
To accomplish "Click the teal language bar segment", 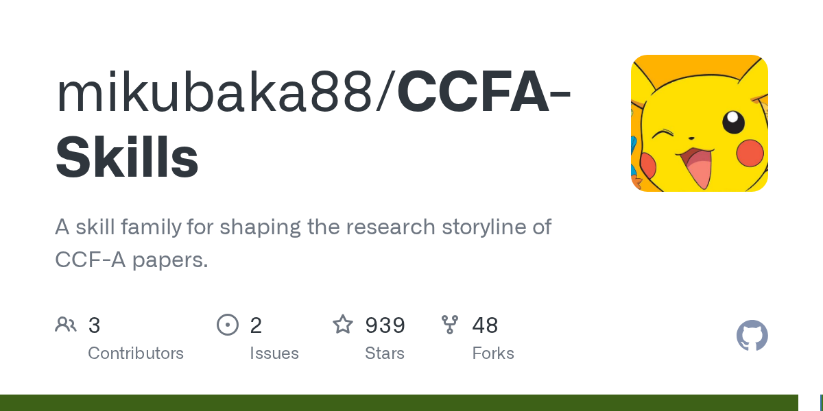I will click(822, 403).
